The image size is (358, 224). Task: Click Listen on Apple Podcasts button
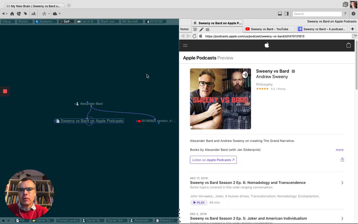click(x=213, y=160)
